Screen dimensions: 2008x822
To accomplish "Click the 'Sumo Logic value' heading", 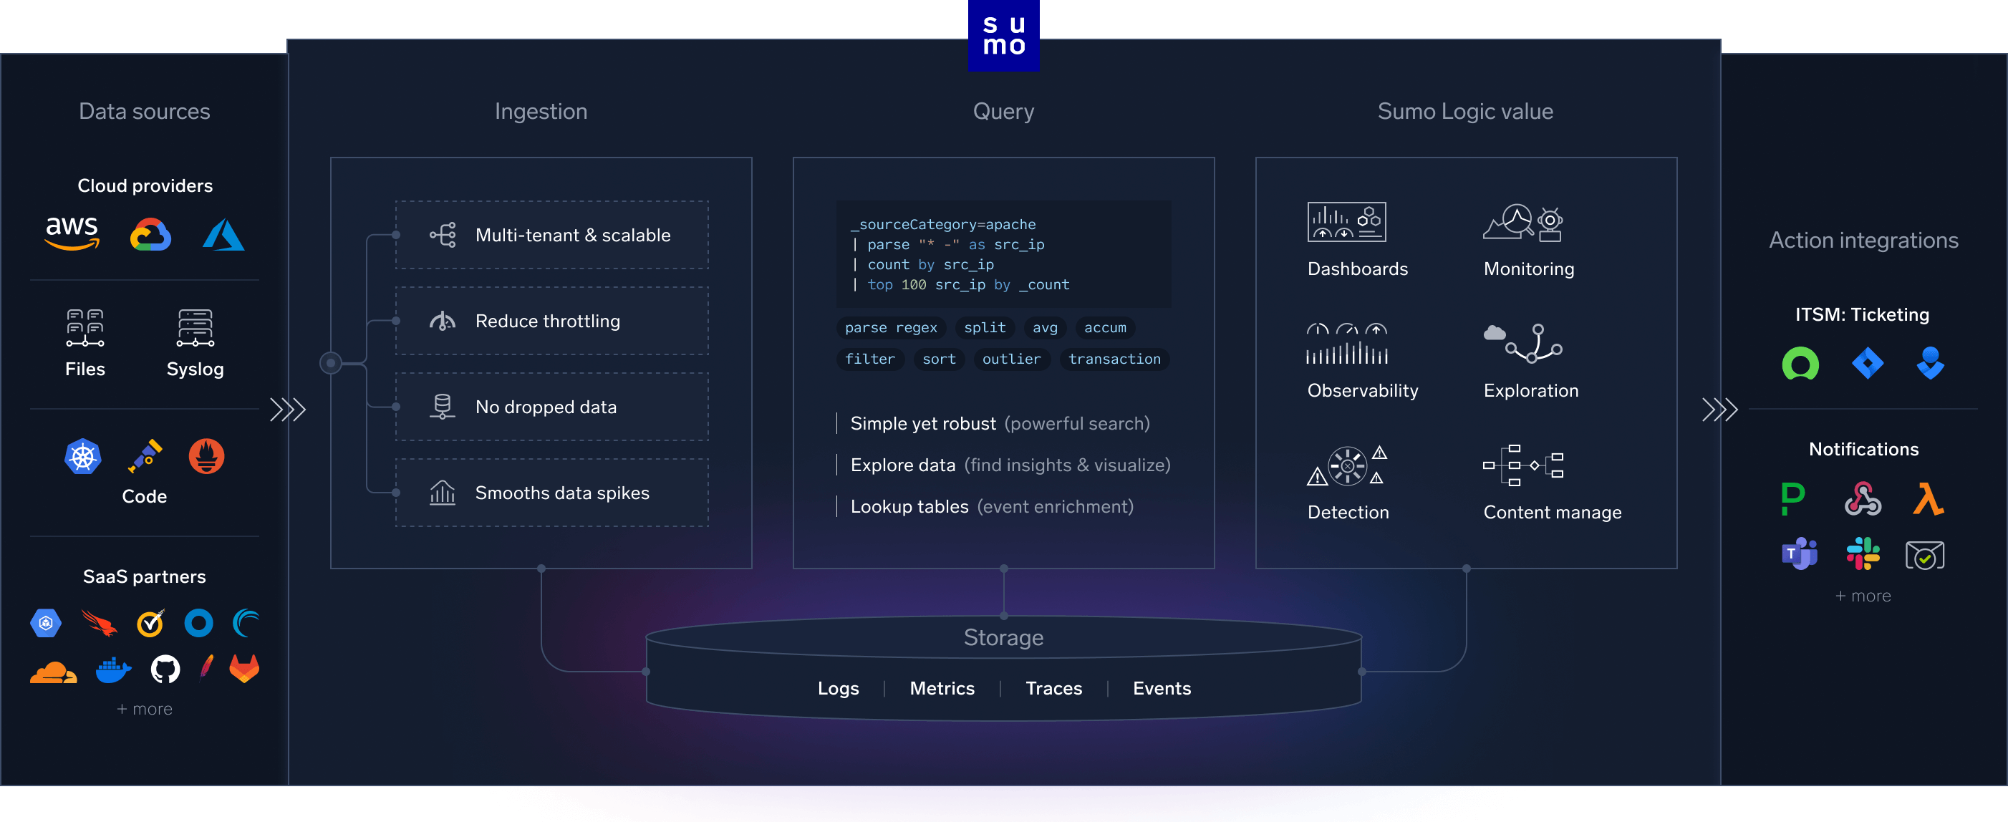I will click(x=1464, y=111).
